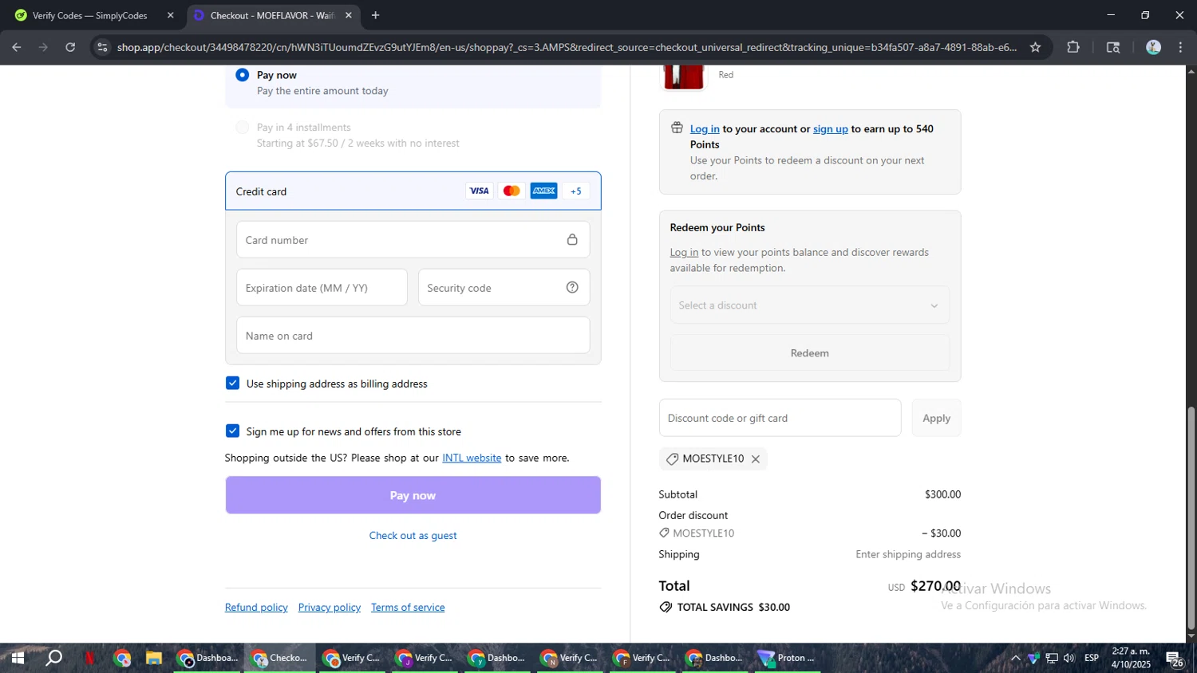Viewport: 1197px width, 673px height.
Task: Click the Mastercard icon
Action: (512, 191)
